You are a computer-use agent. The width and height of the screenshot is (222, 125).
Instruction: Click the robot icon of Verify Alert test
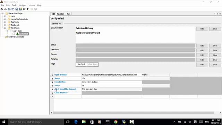coord(17,34)
